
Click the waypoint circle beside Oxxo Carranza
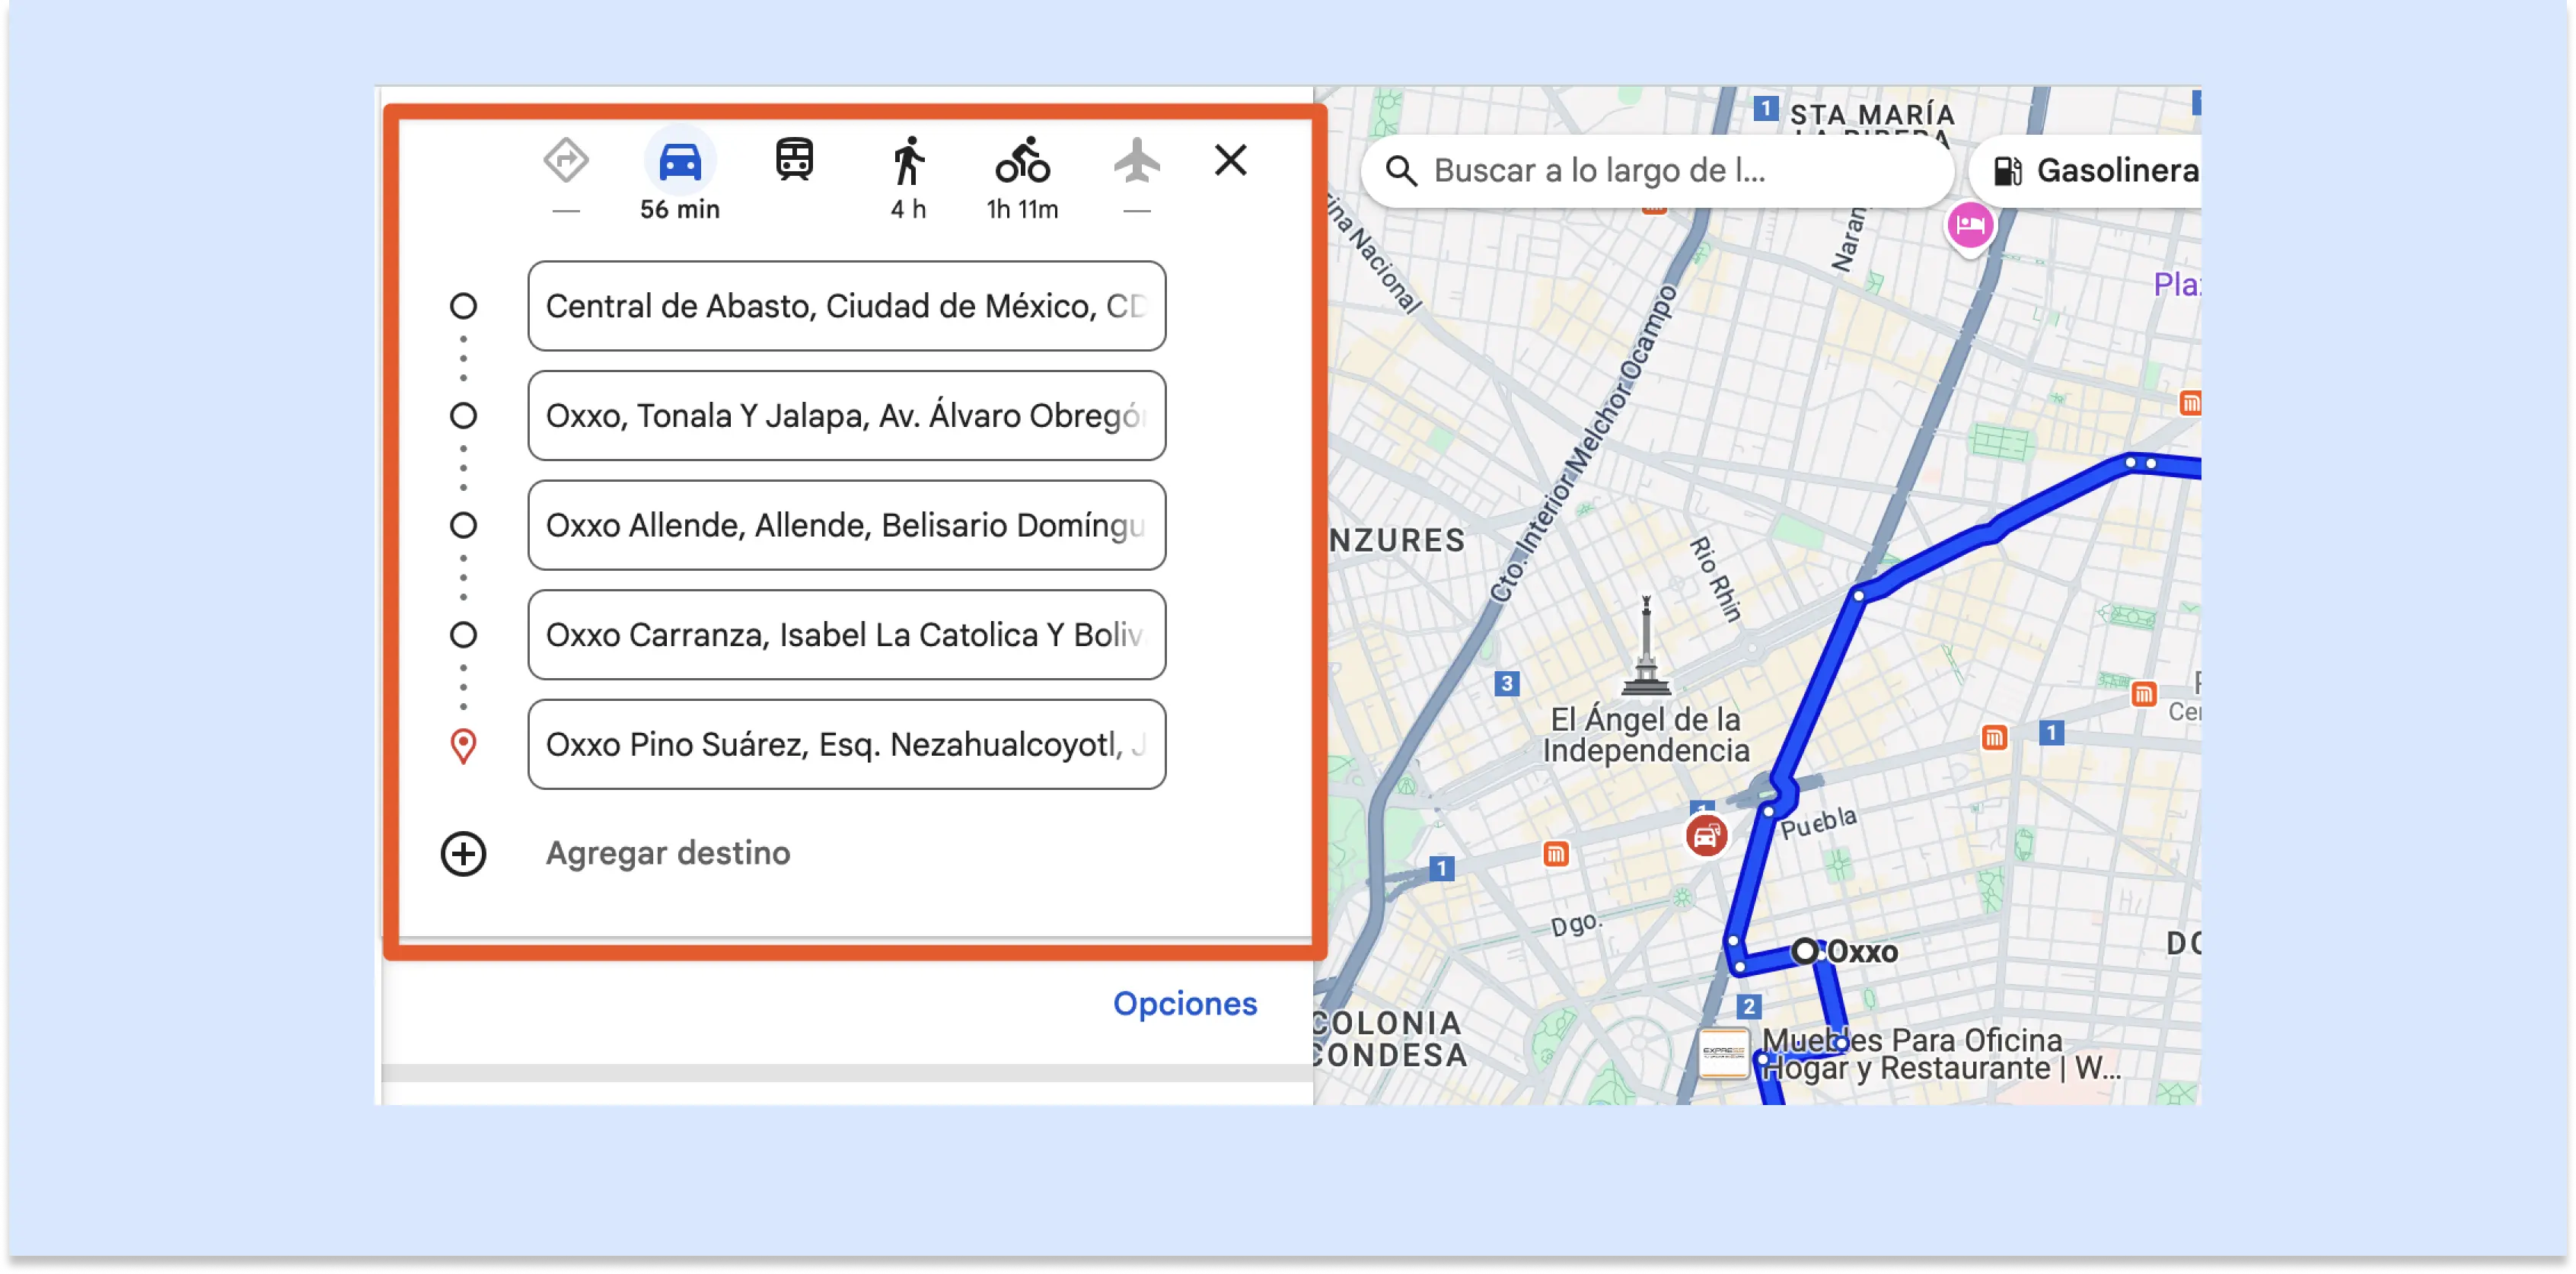(463, 635)
